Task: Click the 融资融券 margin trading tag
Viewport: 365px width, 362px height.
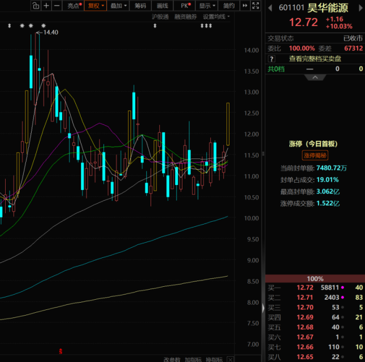Action: point(185,17)
